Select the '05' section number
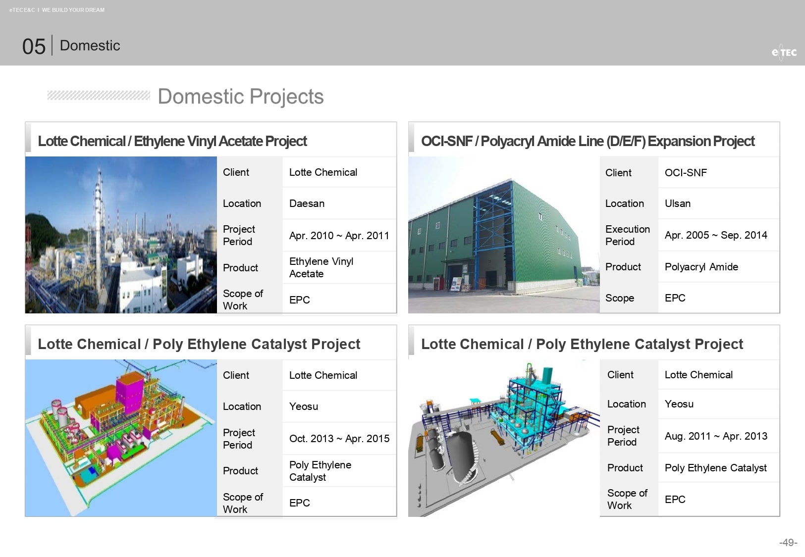The height and width of the screenshot is (557, 805). (34, 47)
